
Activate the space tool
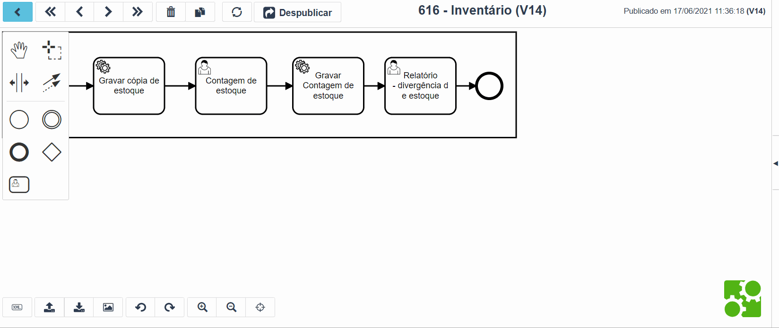[19, 83]
